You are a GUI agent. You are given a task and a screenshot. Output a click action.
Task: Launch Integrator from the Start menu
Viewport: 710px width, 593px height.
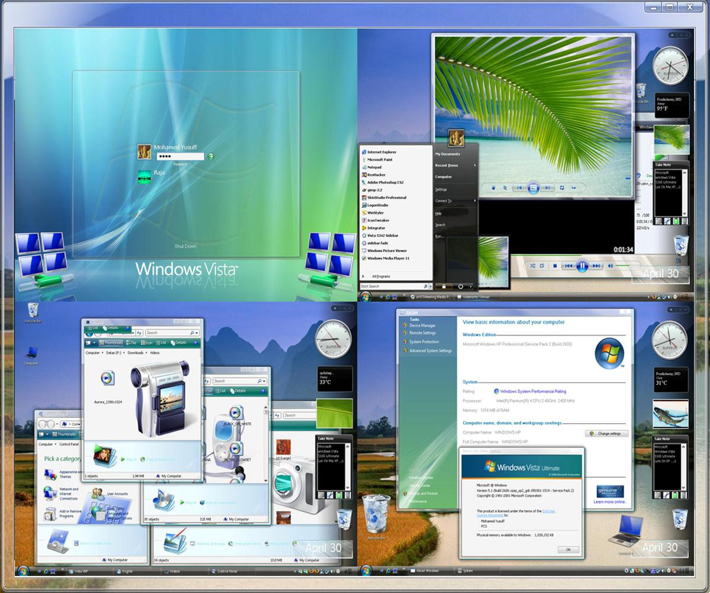[373, 228]
